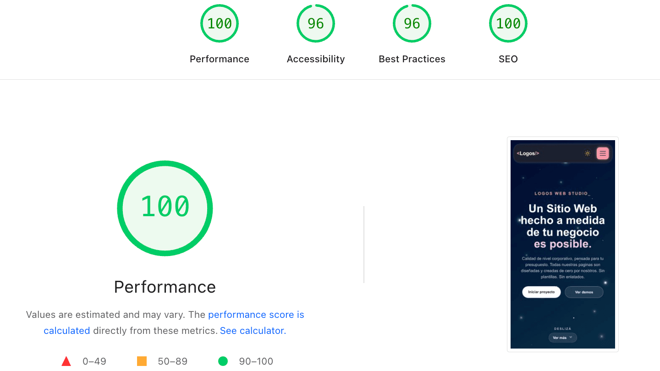Click the orange square legend marker
This screenshot has height=371, width=660.
142,361
